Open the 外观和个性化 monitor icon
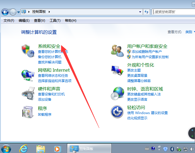The image size is (195, 153). 117,70
